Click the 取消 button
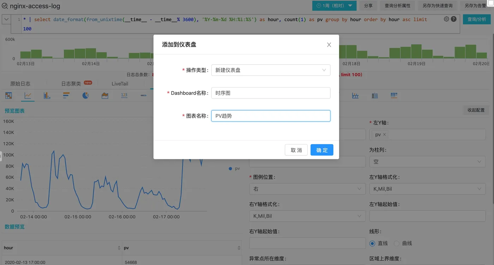The image size is (494, 265). click(296, 150)
